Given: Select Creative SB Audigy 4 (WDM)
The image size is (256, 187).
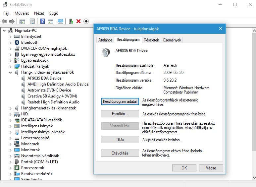Looking at the screenshot, I should (52, 96).
